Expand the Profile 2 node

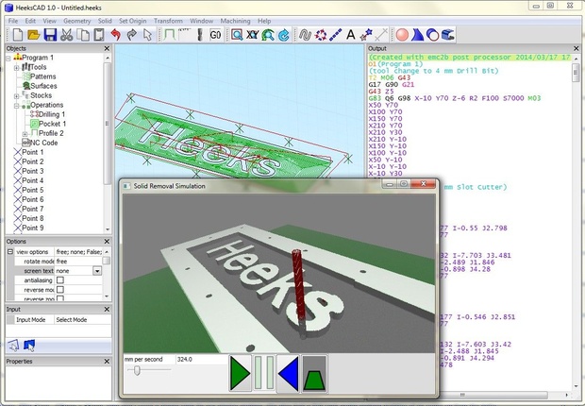[25, 134]
